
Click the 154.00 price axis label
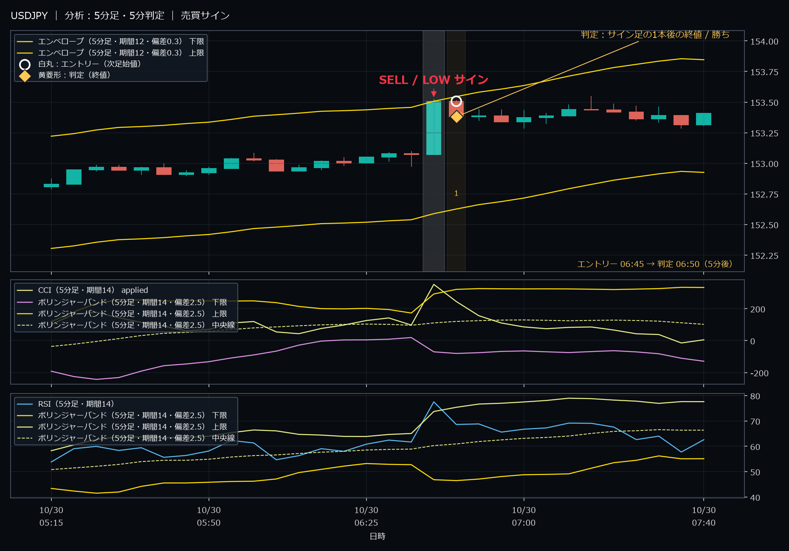[x=764, y=42]
